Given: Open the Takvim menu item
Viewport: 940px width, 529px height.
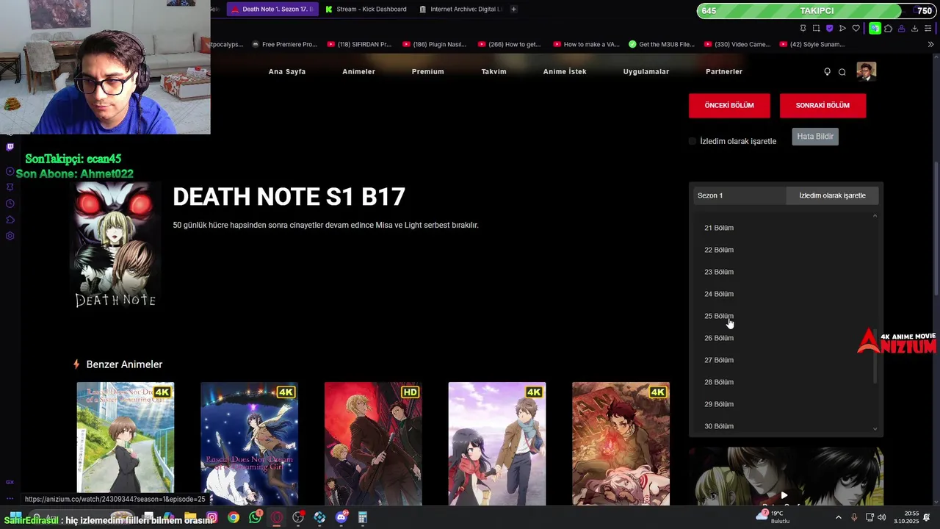Looking at the screenshot, I should point(493,71).
